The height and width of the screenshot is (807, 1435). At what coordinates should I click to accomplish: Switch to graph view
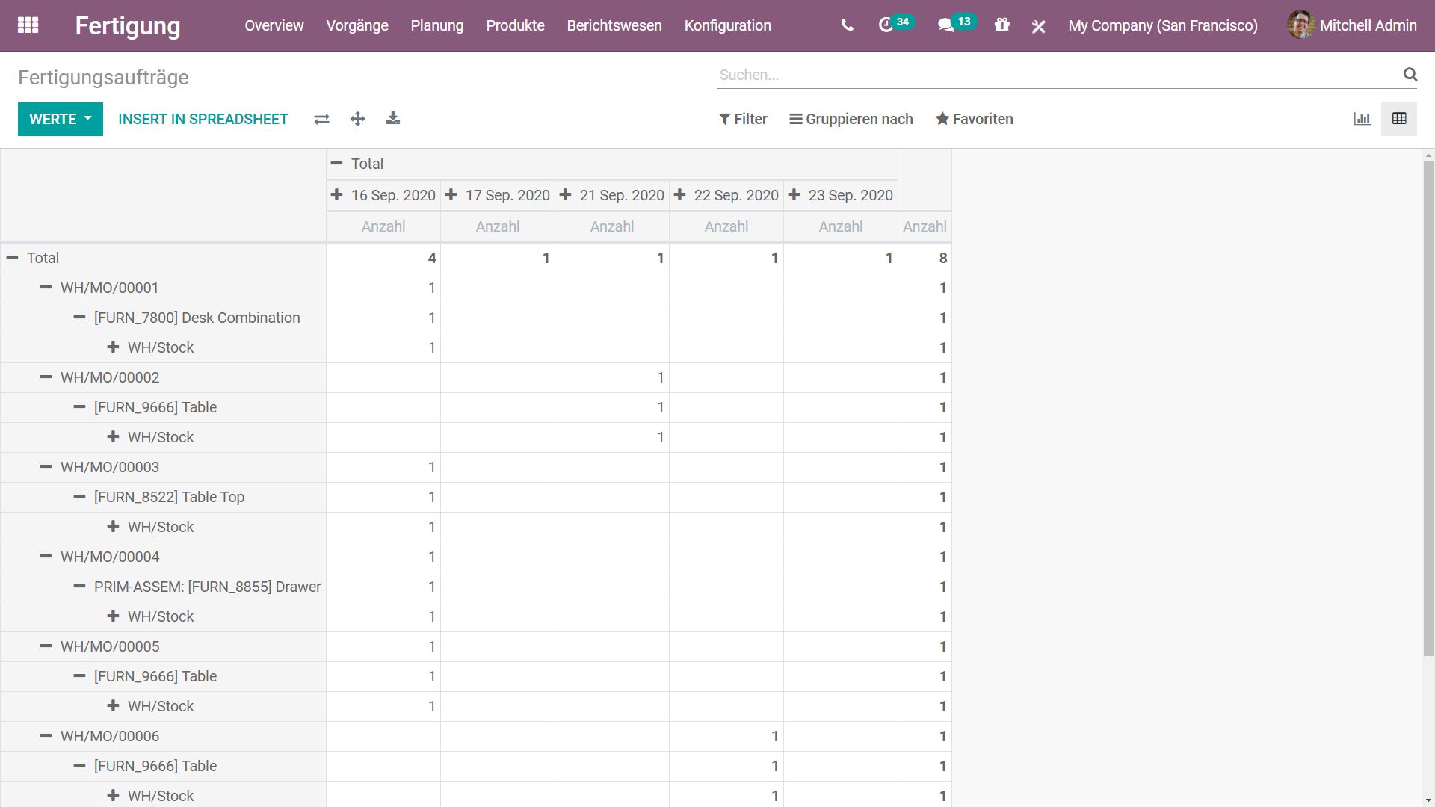point(1362,119)
